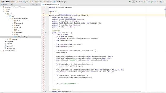Expand the listener package arrow

pyautogui.click(x=12, y=30)
